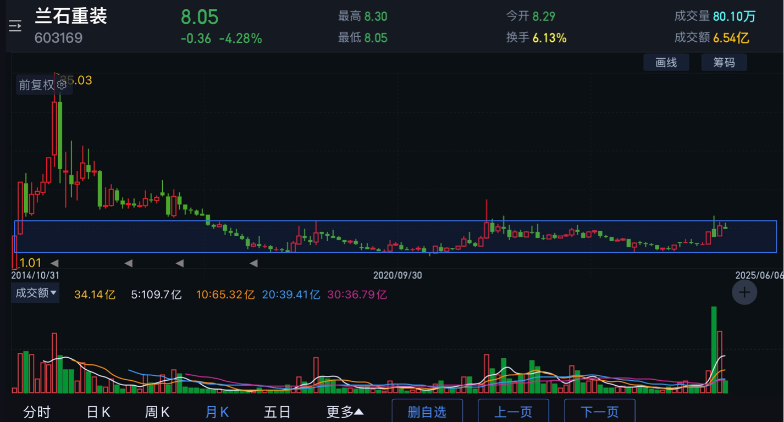Switch to the 五日 tab

click(x=277, y=412)
